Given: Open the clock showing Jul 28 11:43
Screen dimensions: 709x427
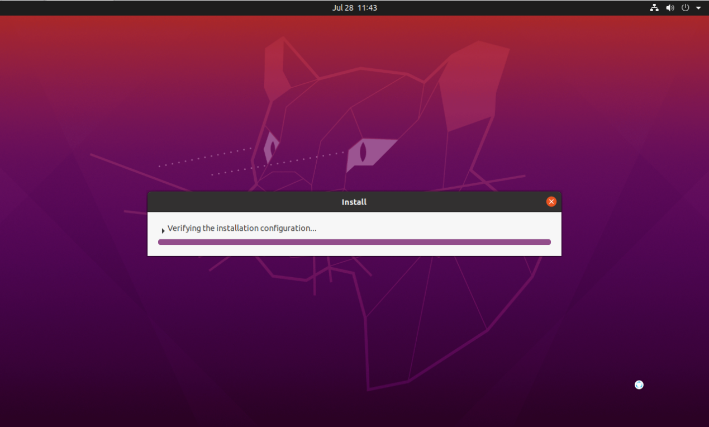Looking at the screenshot, I should (x=354, y=8).
